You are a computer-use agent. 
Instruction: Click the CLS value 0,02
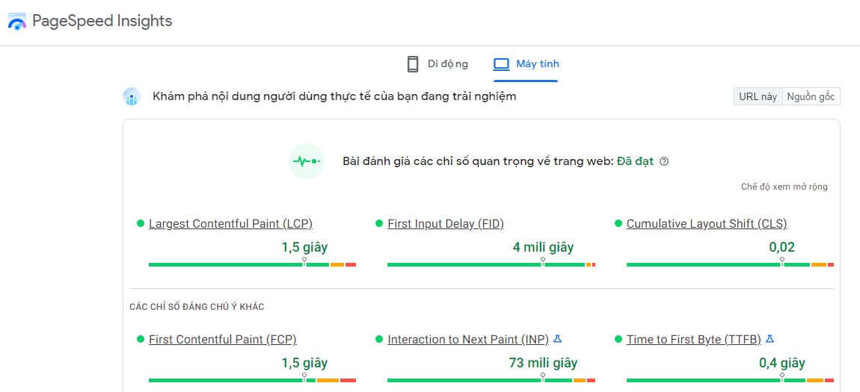[x=781, y=247]
